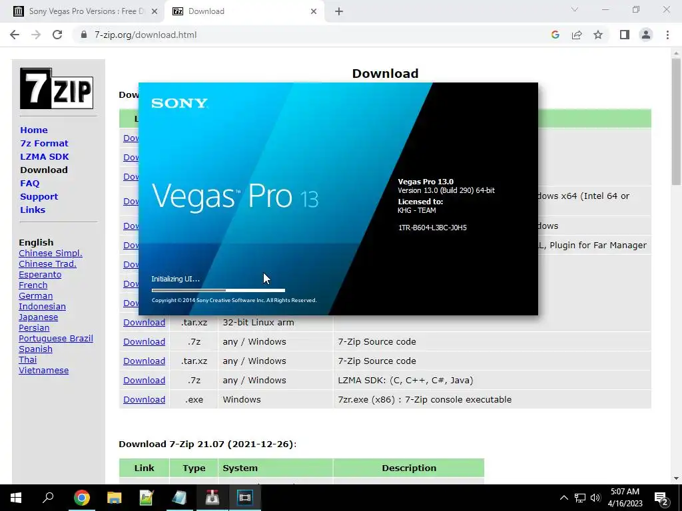The image size is (682, 511).
Task: Open a new browser tab
Action: tap(339, 11)
